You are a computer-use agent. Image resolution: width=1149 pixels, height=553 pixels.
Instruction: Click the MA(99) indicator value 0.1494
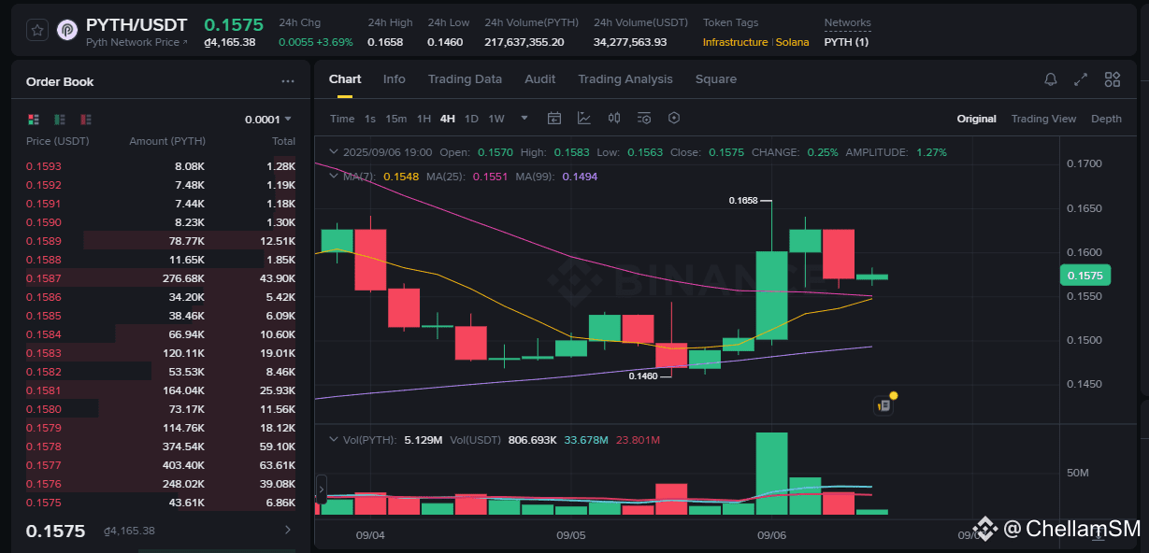(x=580, y=176)
